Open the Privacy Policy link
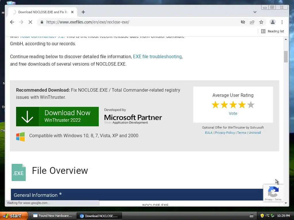Viewport: 294px width, 220px height. point(225,133)
